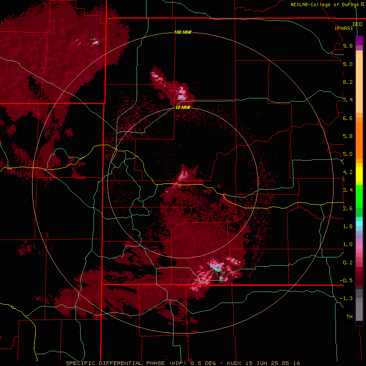Click the DKD [PHAS] color scale heading

(x=349, y=26)
